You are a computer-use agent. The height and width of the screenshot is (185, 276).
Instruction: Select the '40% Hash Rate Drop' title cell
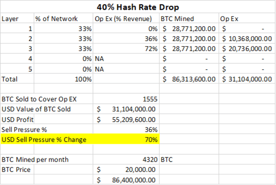pyautogui.click(x=138, y=7)
